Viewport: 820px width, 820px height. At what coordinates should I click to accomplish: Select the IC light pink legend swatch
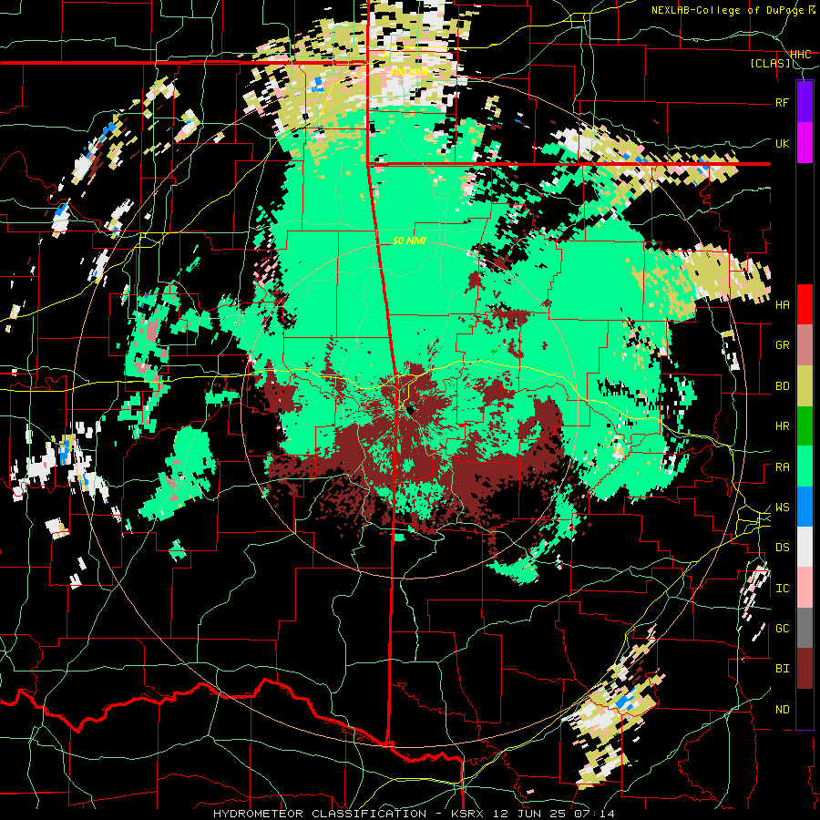(805, 588)
